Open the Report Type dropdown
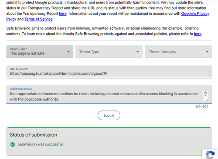The width and height of the screenshot is (218, 159). pyautogui.click(x=40, y=52)
